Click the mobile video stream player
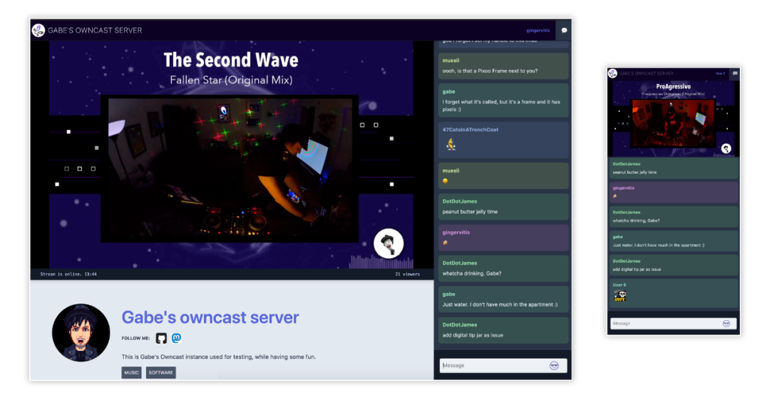Image resolution: width=770 pixels, height=405 pixels. point(673,118)
